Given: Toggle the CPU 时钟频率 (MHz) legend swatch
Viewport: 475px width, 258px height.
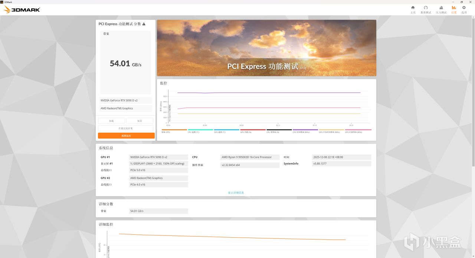Looking at the screenshot, I should (x=305, y=130).
